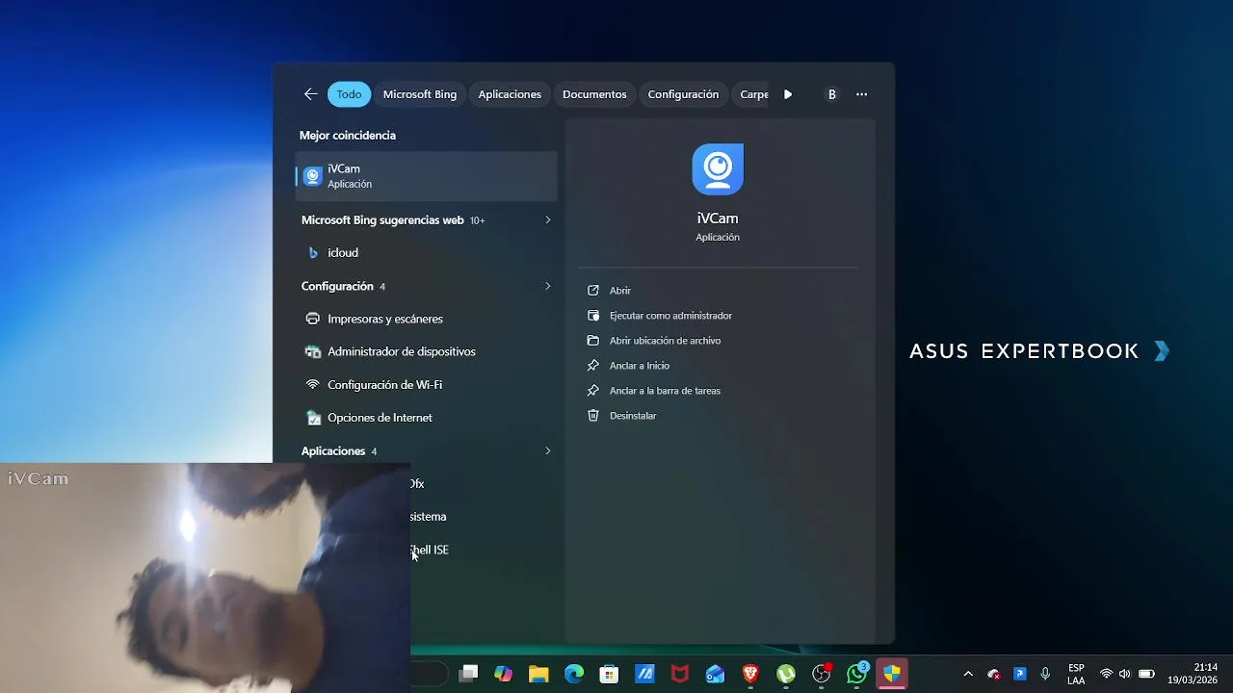
Task: Switch to Aplicaciones filter tab
Action: pos(510,94)
